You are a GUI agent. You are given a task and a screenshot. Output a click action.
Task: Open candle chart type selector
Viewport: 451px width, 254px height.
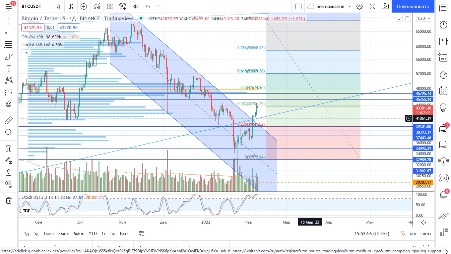(x=71, y=6)
